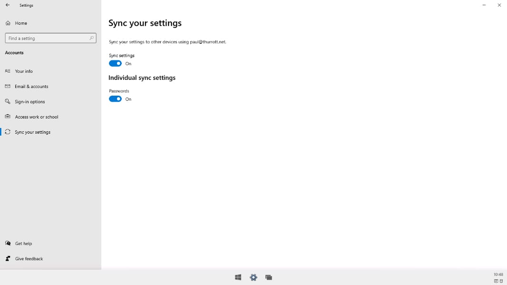Screen dimensions: 507x285
Task: Focus the Find a setting search box
Action: tap(50, 38)
